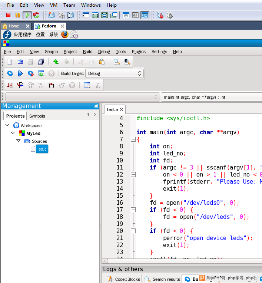Click the Undo green arrow icon
262x283 pixels.
56,62
